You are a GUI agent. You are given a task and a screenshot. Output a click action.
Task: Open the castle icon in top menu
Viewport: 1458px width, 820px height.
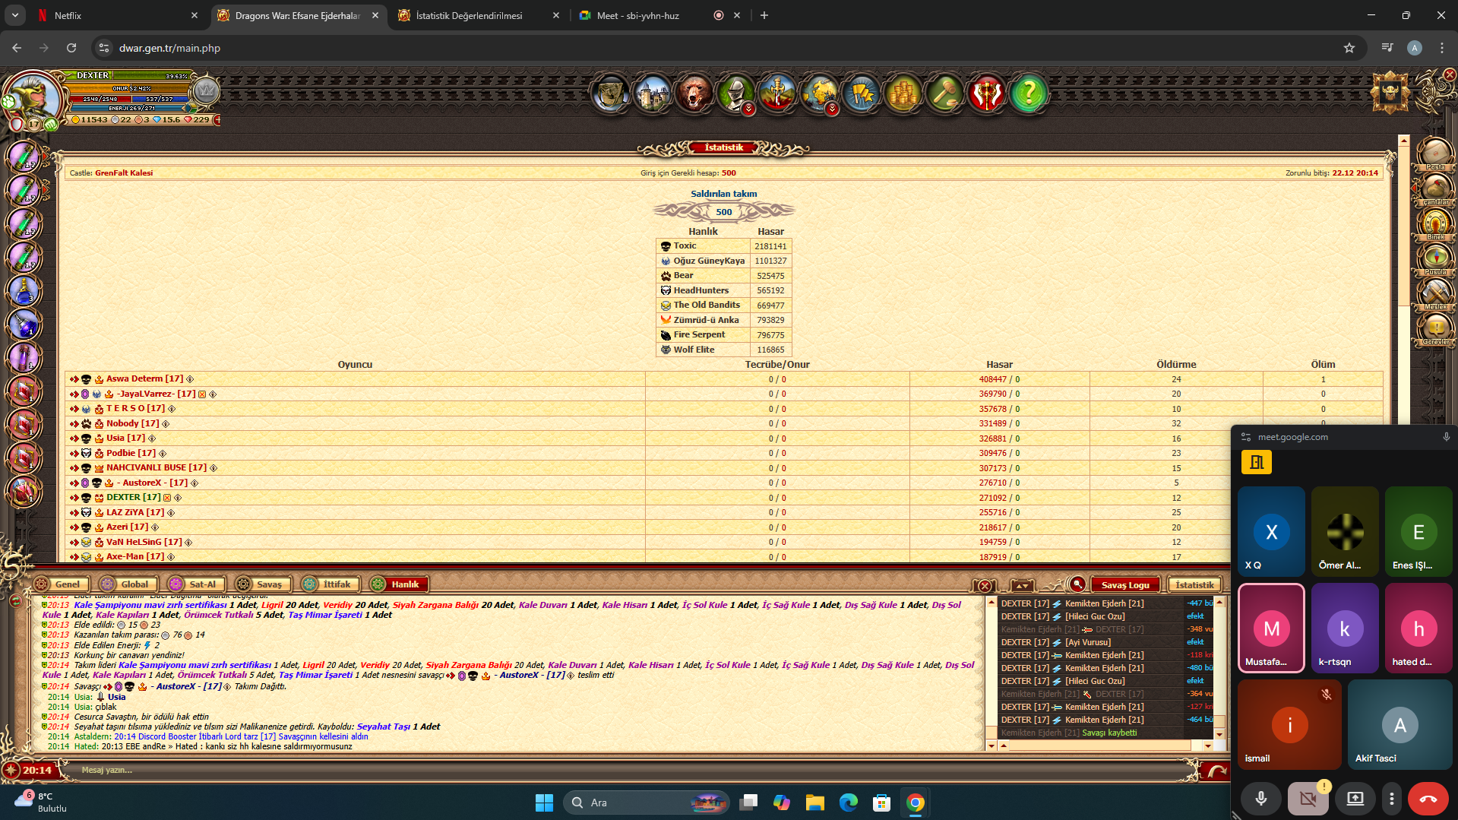pos(652,94)
